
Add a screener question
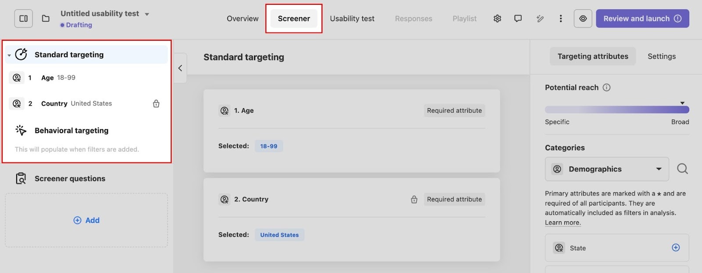[86, 220]
